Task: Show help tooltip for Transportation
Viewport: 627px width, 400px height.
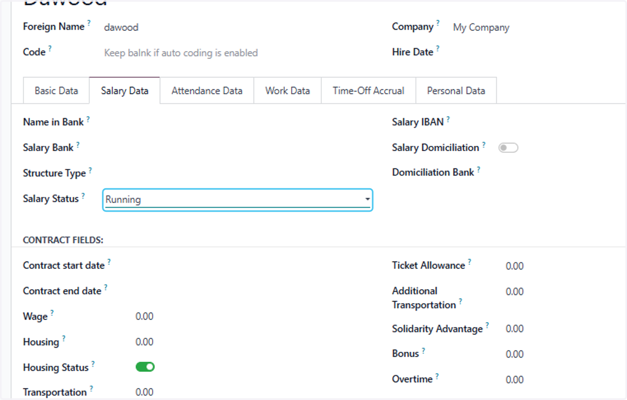Action: tap(91, 388)
